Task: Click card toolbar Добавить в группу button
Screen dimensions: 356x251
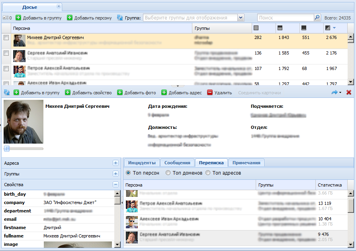Action: click(x=37, y=93)
